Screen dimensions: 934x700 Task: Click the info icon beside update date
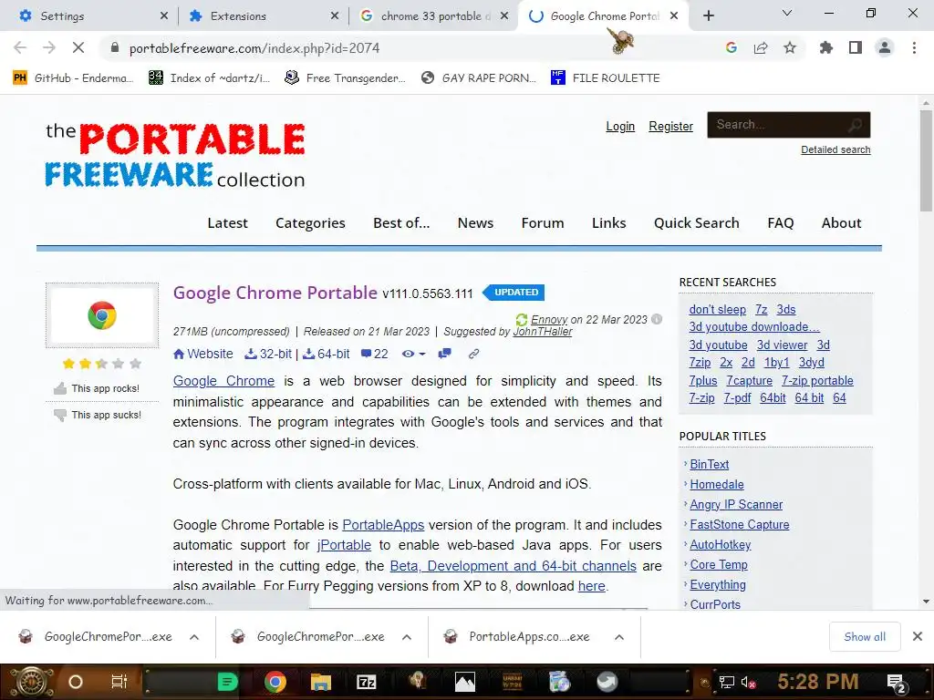pos(657,319)
